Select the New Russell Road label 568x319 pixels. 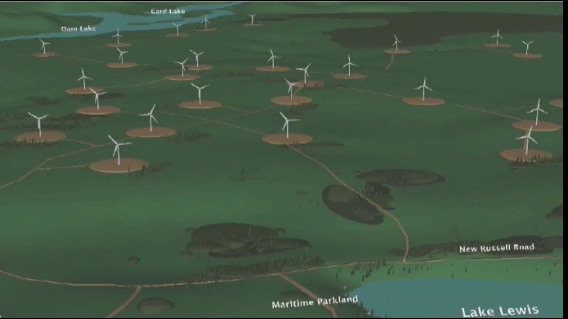point(497,248)
